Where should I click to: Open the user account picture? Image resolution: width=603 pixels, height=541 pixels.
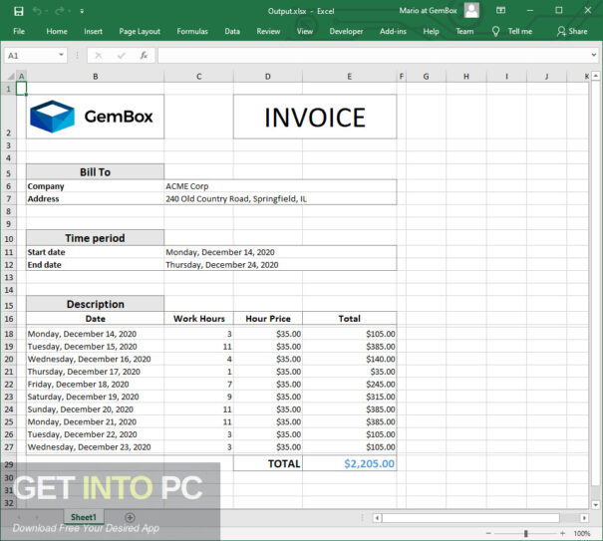tap(471, 10)
